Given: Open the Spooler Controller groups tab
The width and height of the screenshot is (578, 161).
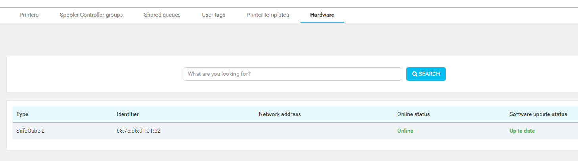Looking at the screenshot, I should coord(91,15).
